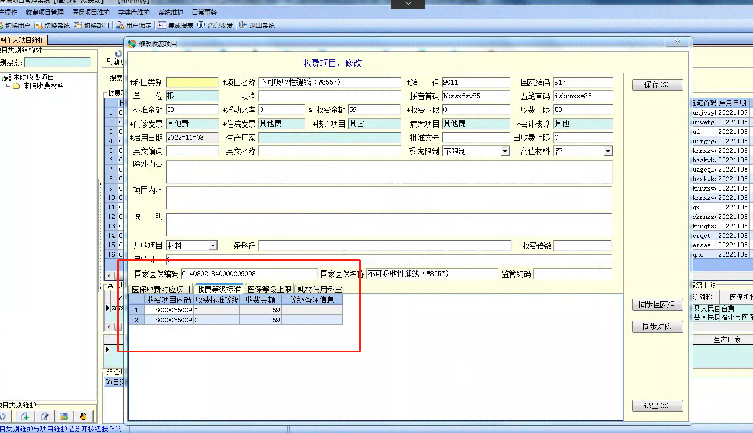
Task: Click the 标准金额 input field
Action: point(192,110)
